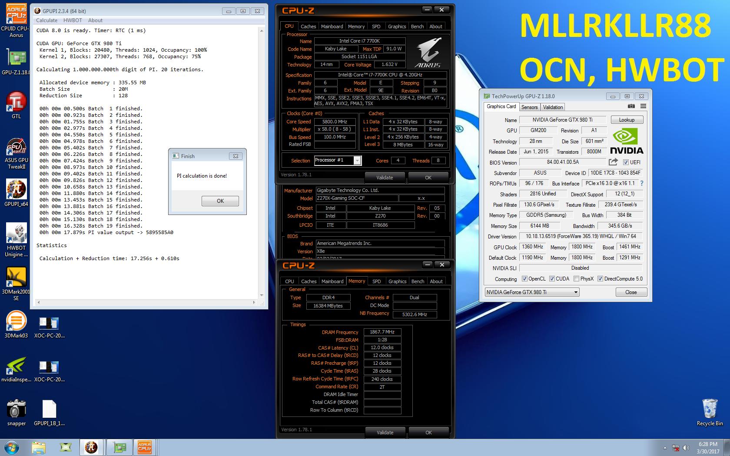
Task: Open the lower XOC-PC-20... desktop file
Action: pyautogui.click(x=49, y=370)
